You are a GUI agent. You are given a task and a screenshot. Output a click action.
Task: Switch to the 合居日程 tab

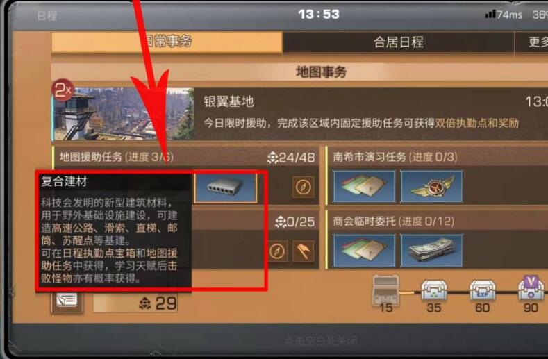click(x=399, y=42)
